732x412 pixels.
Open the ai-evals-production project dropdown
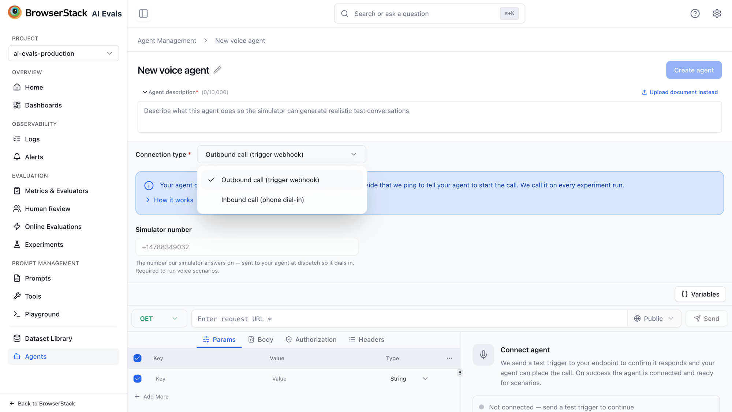[x=63, y=53]
